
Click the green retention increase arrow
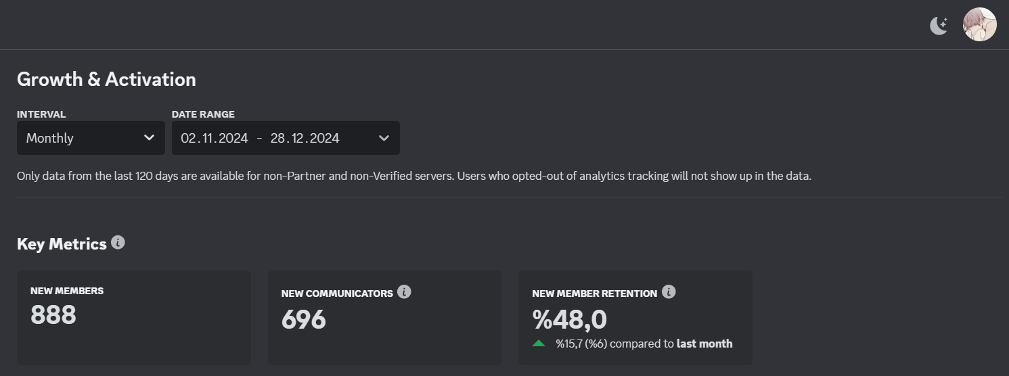539,344
